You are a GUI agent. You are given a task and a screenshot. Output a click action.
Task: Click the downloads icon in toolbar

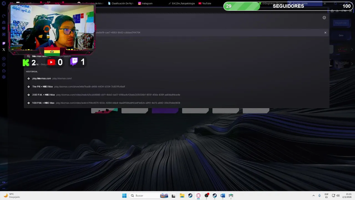pos(337,11)
